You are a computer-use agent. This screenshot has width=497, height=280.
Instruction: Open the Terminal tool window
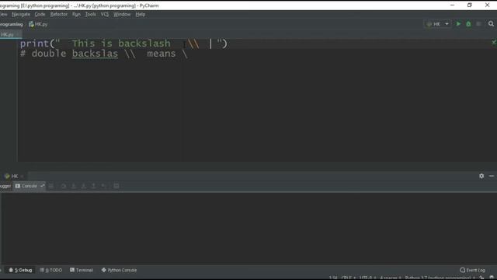[x=82, y=270]
